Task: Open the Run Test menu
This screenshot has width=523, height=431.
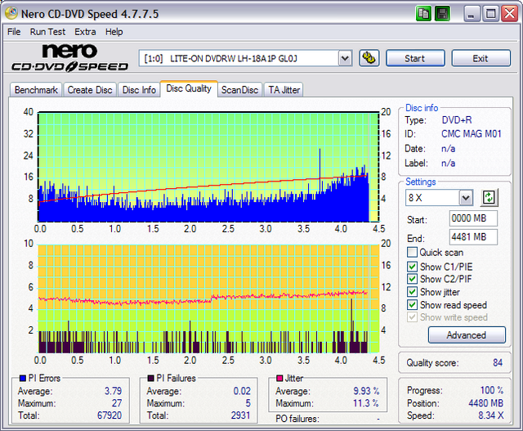Action: pos(47,32)
